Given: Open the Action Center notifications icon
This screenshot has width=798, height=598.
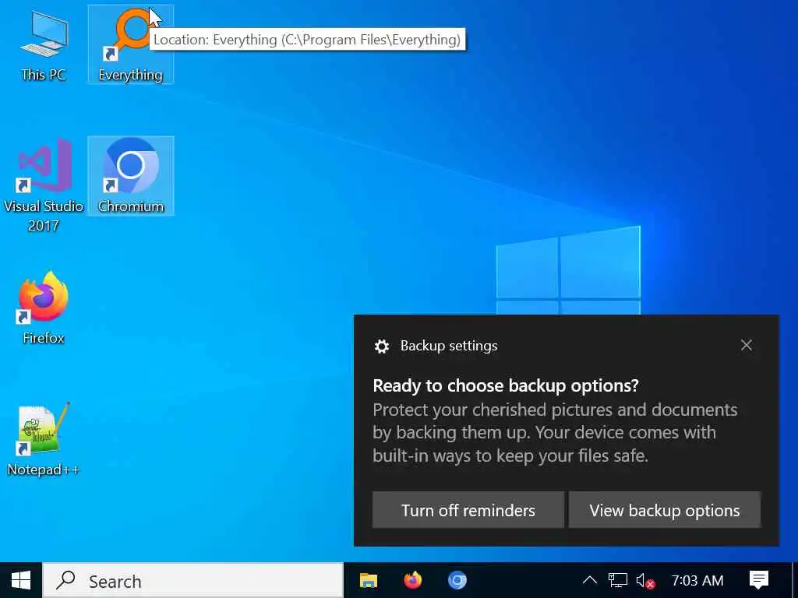Looking at the screenshot, I should click(x=759, y=580).
